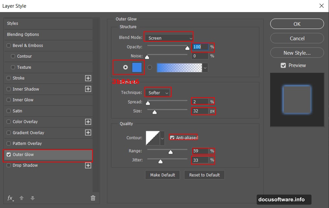This screenshot has height=208, width=329.
Task: Click the up arrow near the fx icon
Action: pyautogui.click(x=21, y=198)
